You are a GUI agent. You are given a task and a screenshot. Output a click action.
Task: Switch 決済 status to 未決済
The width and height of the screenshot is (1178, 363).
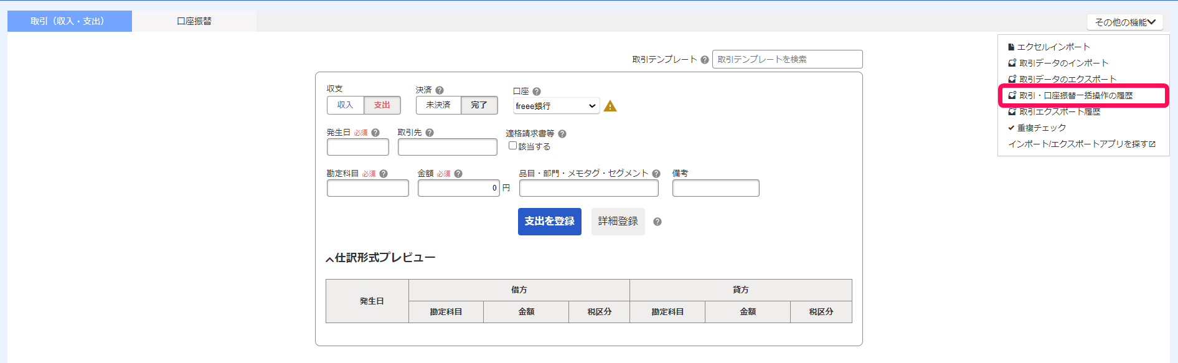[438, 105]
